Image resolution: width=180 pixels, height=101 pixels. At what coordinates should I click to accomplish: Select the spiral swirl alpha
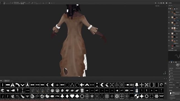pyautogui.click(x=127, y=96)
